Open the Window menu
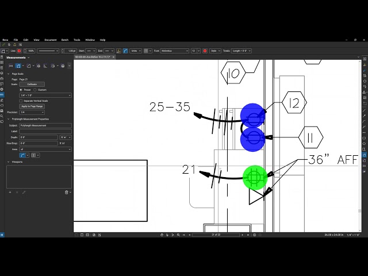The height and width of the screenshot is (276, 368). point(90,40)
